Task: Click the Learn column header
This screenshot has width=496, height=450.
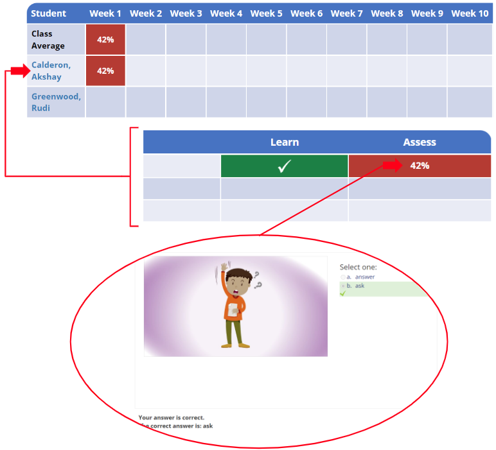Action: click(284, 143)
